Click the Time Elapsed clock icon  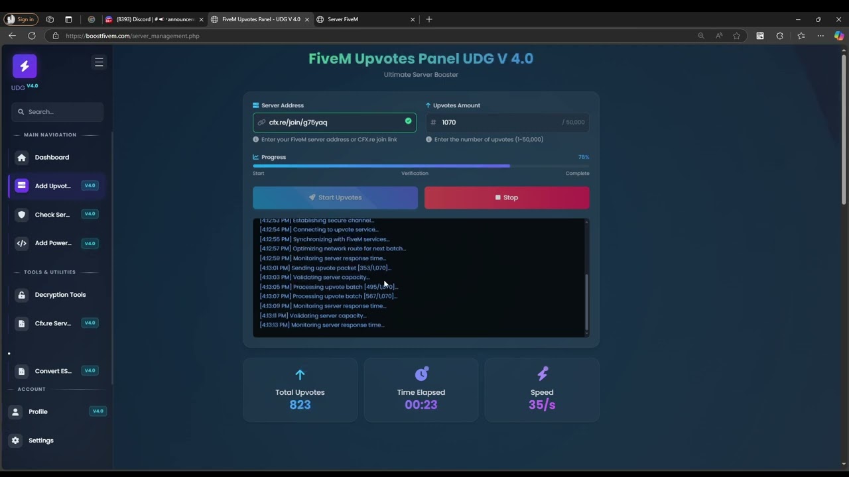421,374
